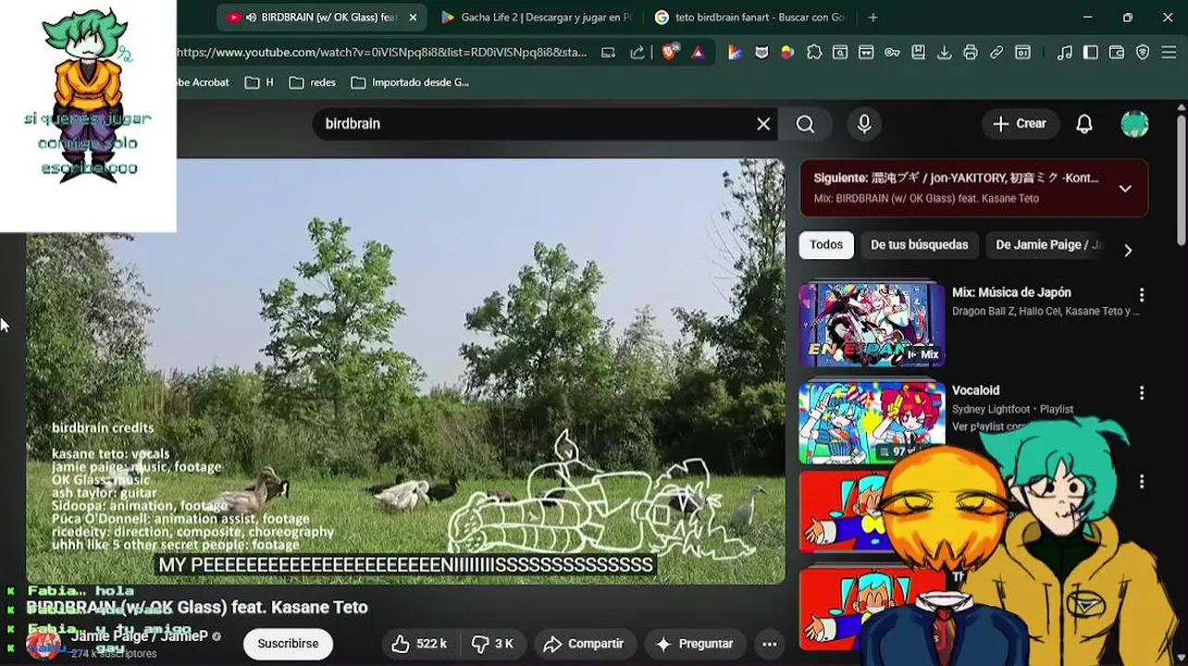Click the share page icon in address bar
The width and height of the screenshot is (1188, 666).
[x=637, y=53]
